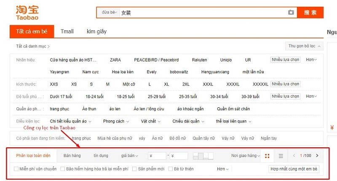This screenshot has height=181, width=337.
Task: Click 'Nhiều lựa chọn' in age row
Action: point(286,96)
